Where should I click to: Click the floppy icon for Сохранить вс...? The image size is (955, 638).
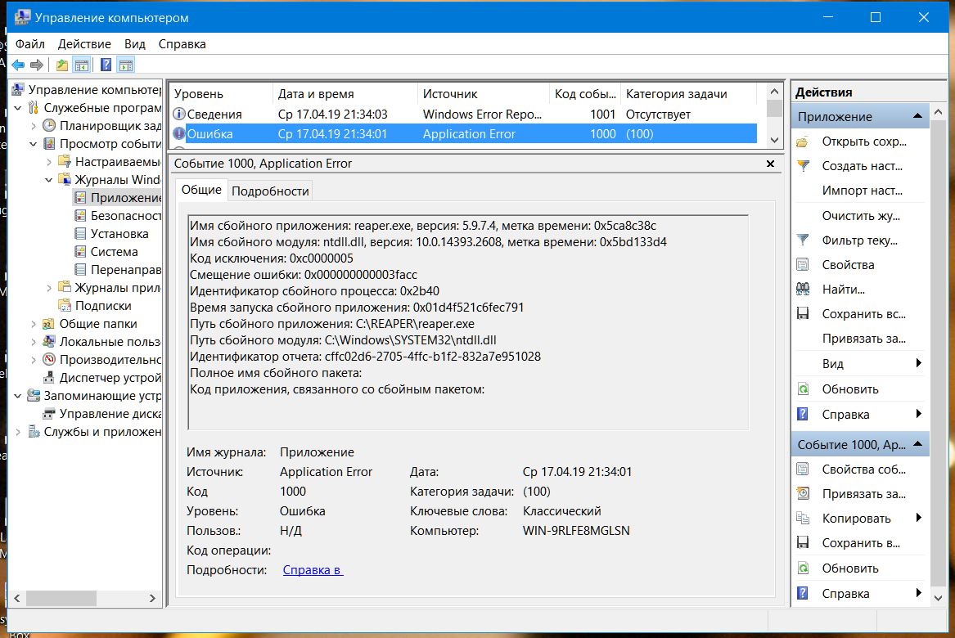pos(803,314)
